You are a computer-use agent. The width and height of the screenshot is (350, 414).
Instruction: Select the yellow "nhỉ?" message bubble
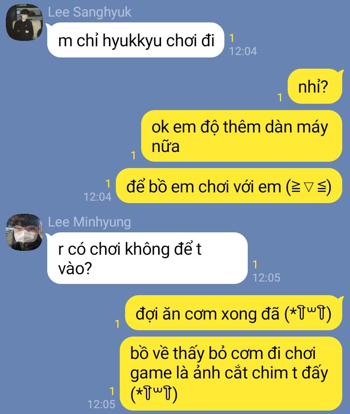314,86
